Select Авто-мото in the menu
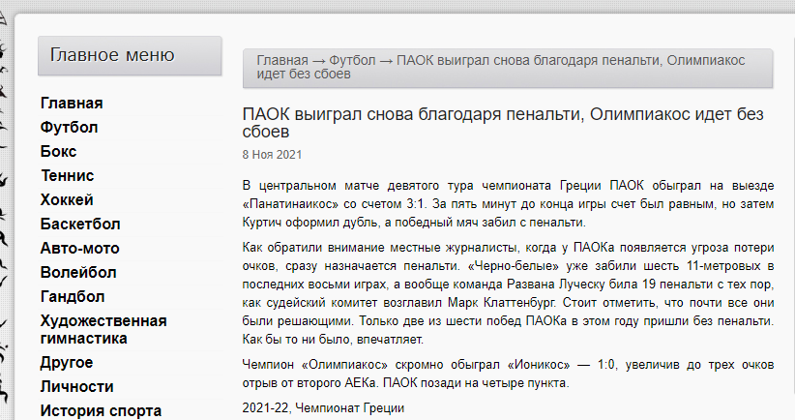 tap(79, 249)
